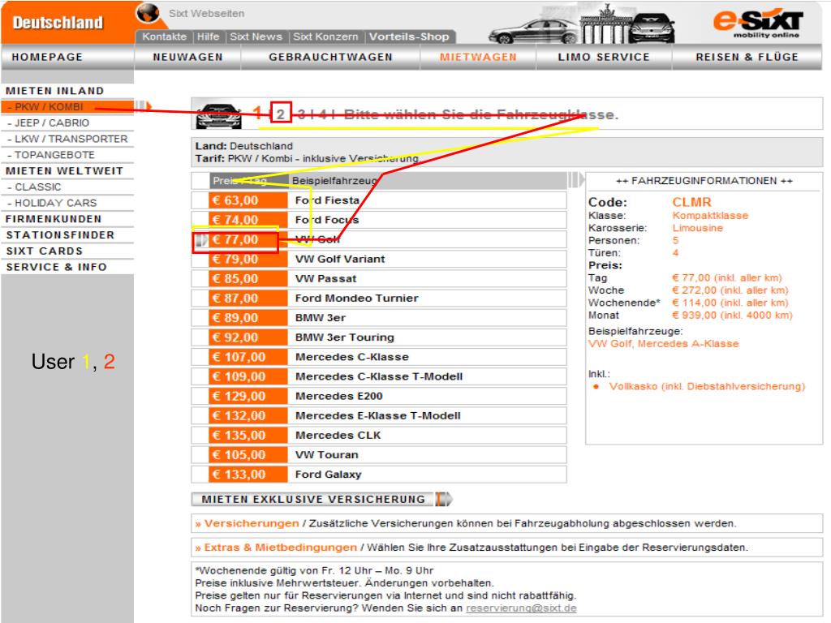Image resolution: width=831 pixels, height=623 pixels.
Task: Click the Sixt globe icon
Action: (148, 13)
